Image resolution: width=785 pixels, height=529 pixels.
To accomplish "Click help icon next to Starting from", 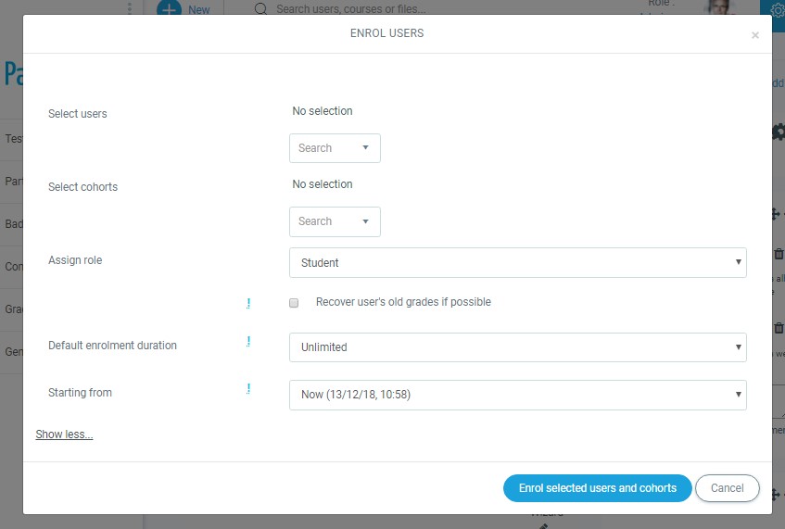I will coord(248,389).
